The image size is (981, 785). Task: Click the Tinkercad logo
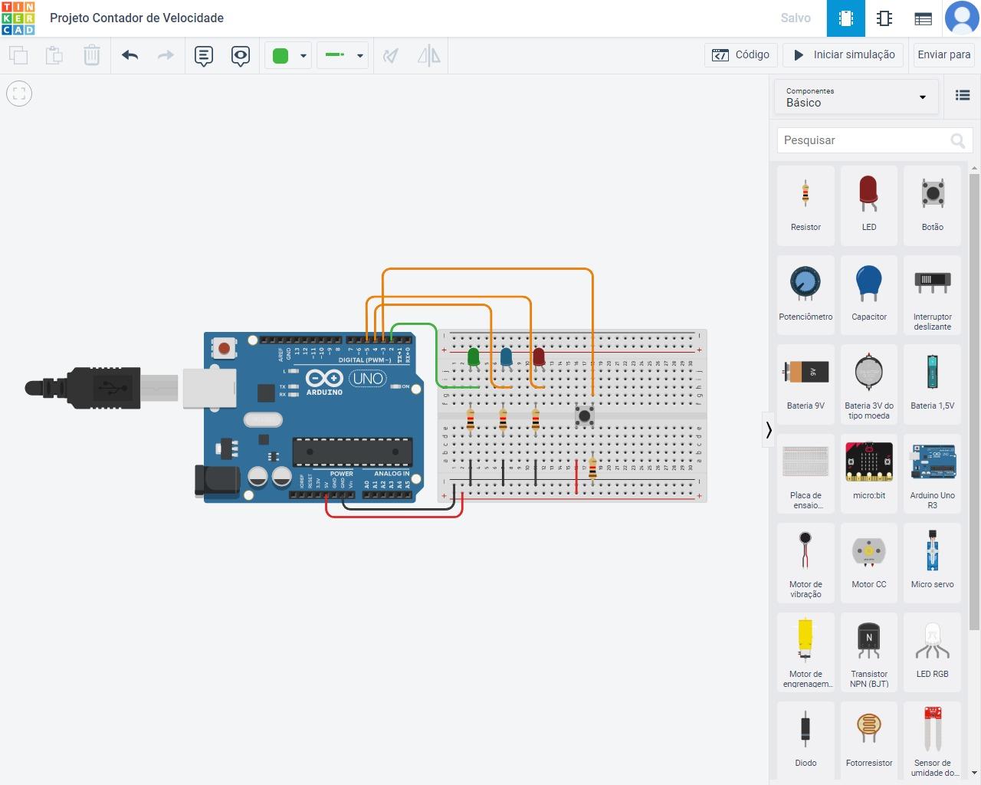18,18
